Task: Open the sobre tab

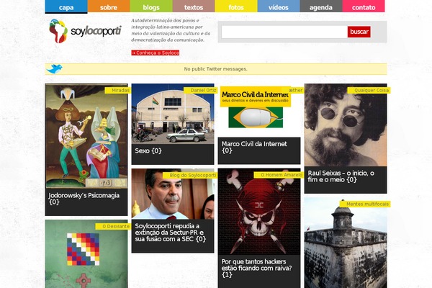Action: pos(109,6)
